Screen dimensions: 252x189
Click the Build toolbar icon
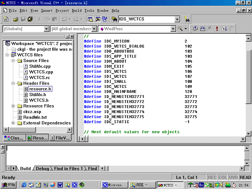(203, 29)
